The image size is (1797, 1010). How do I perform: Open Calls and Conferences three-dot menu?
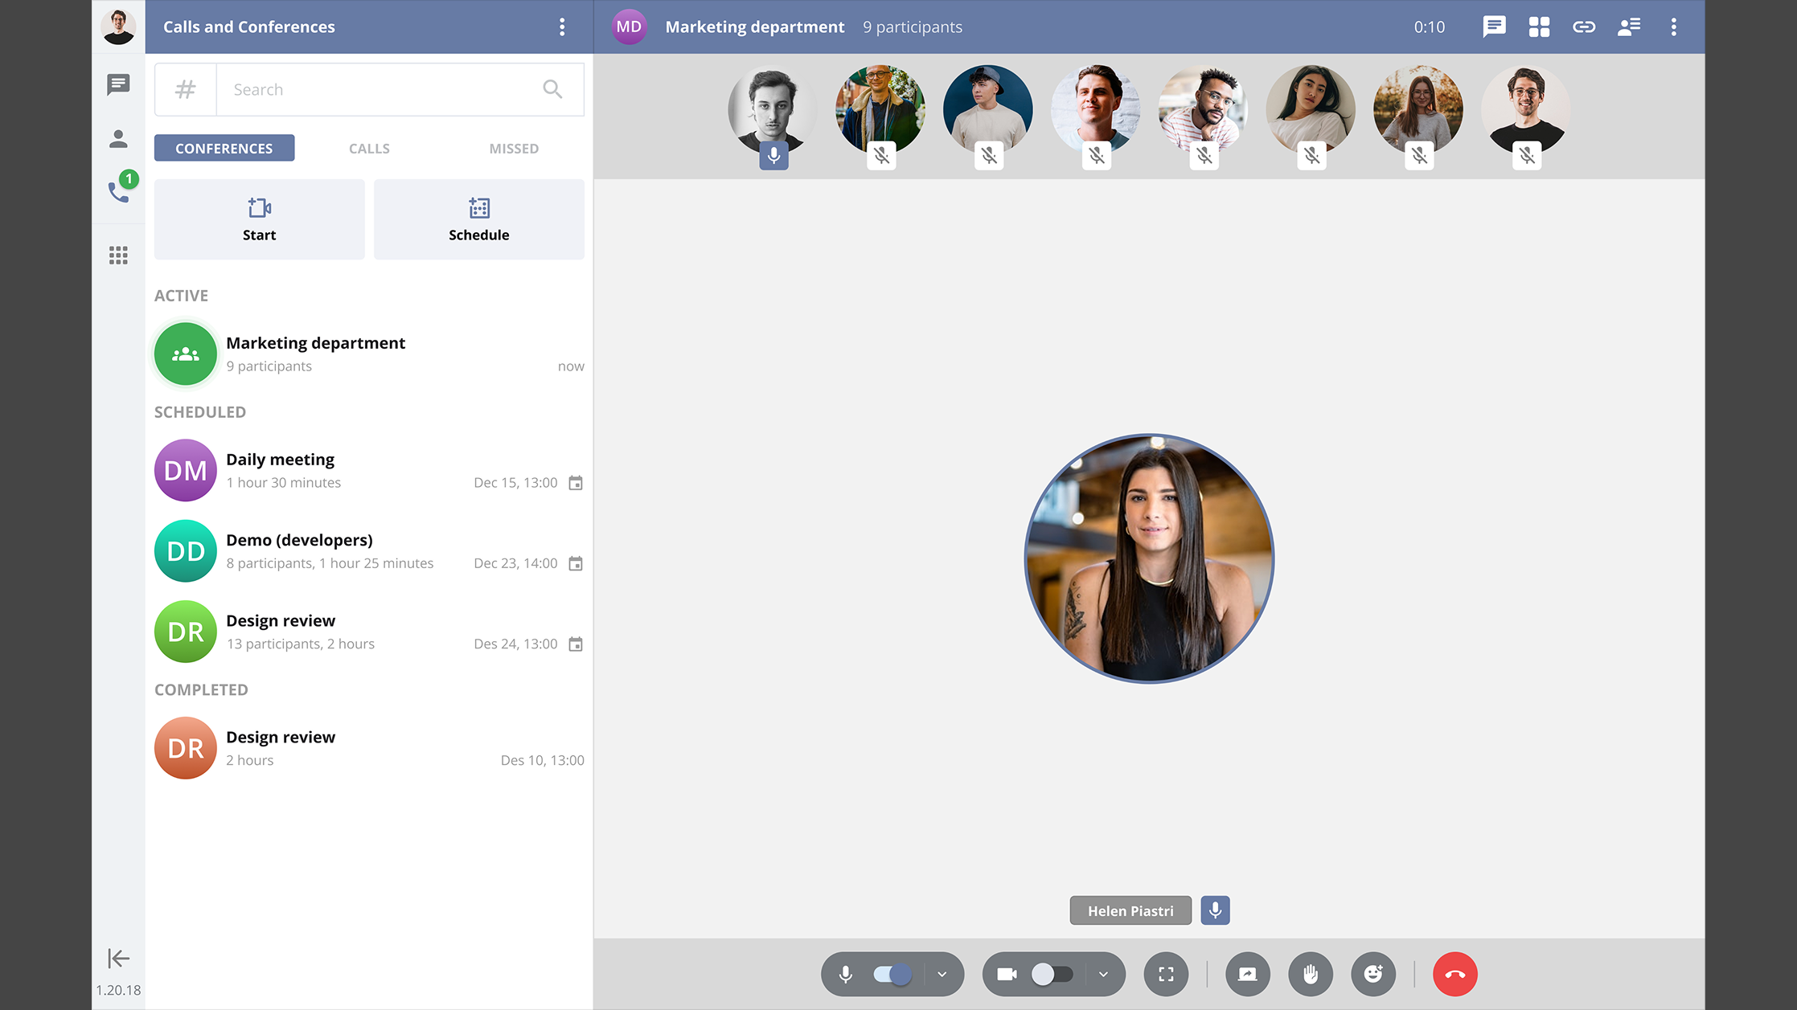click(x=562, y=27)
